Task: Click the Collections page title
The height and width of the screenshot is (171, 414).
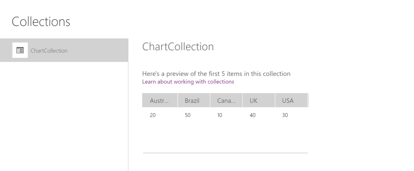Action: (41, 21)
